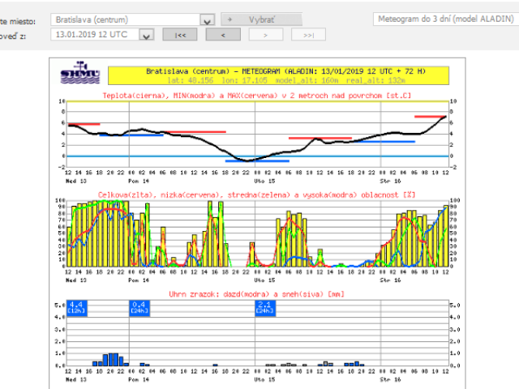Click the precipitation chart title Uhrn zrazok
The image size is (519, 389).
click(x=256, y=294)
